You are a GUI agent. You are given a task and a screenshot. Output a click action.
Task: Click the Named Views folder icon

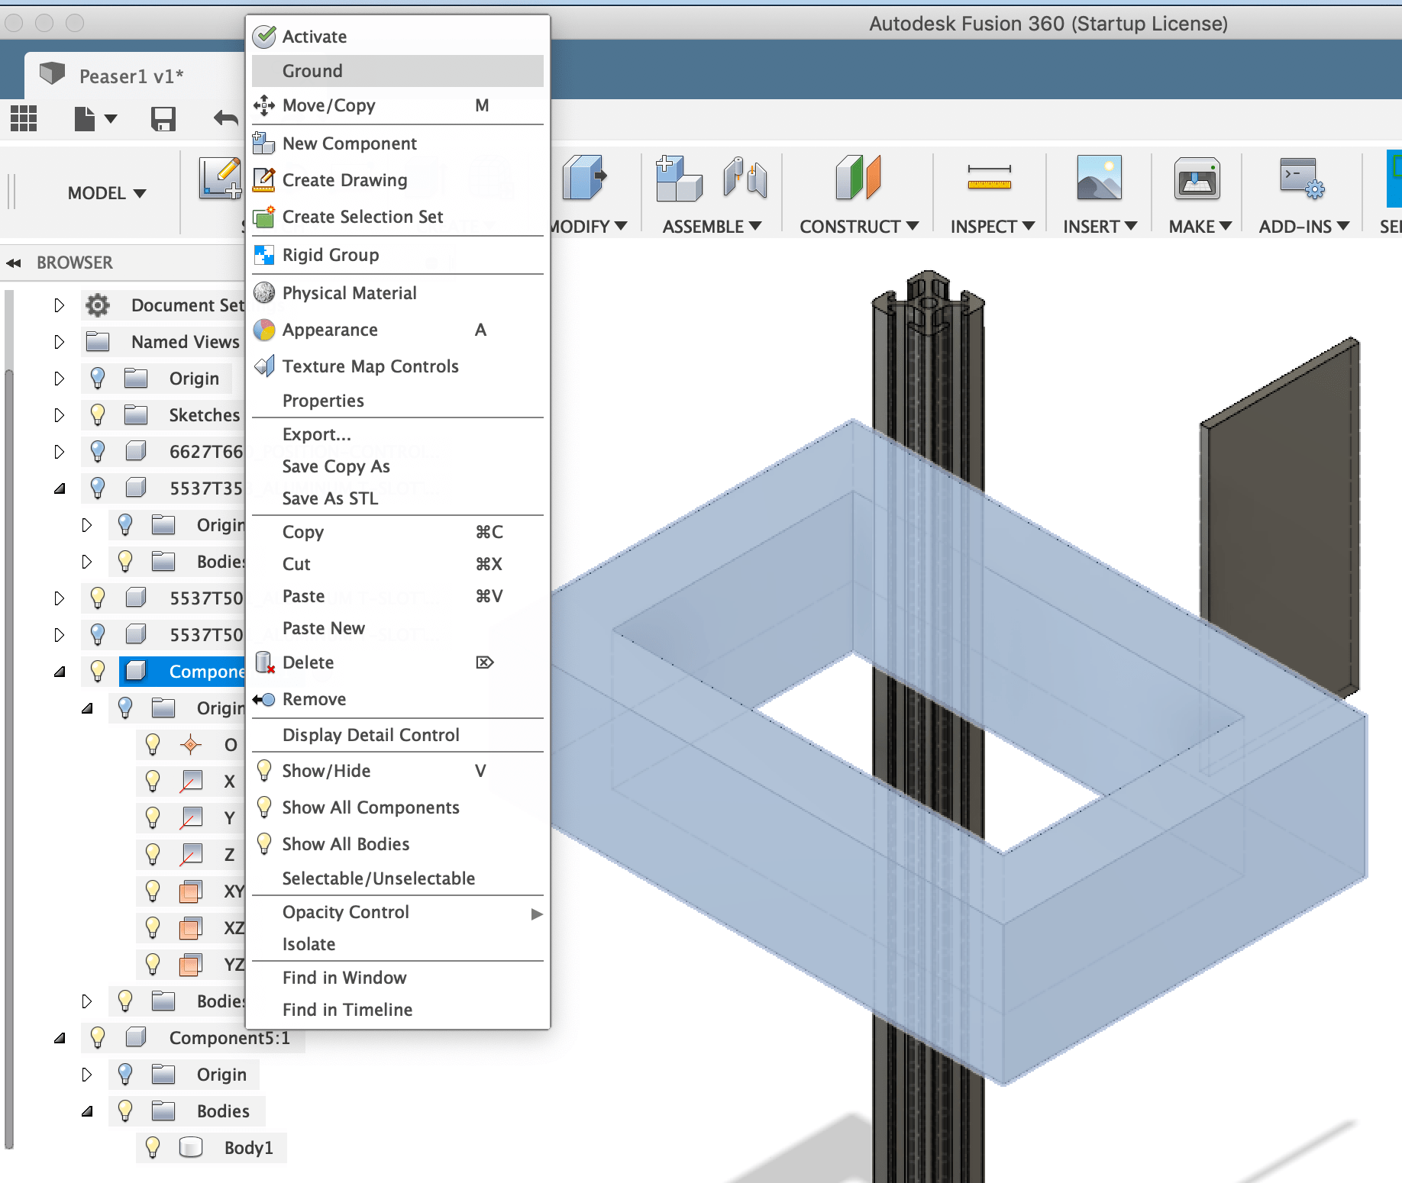click(x=98, y=341)
